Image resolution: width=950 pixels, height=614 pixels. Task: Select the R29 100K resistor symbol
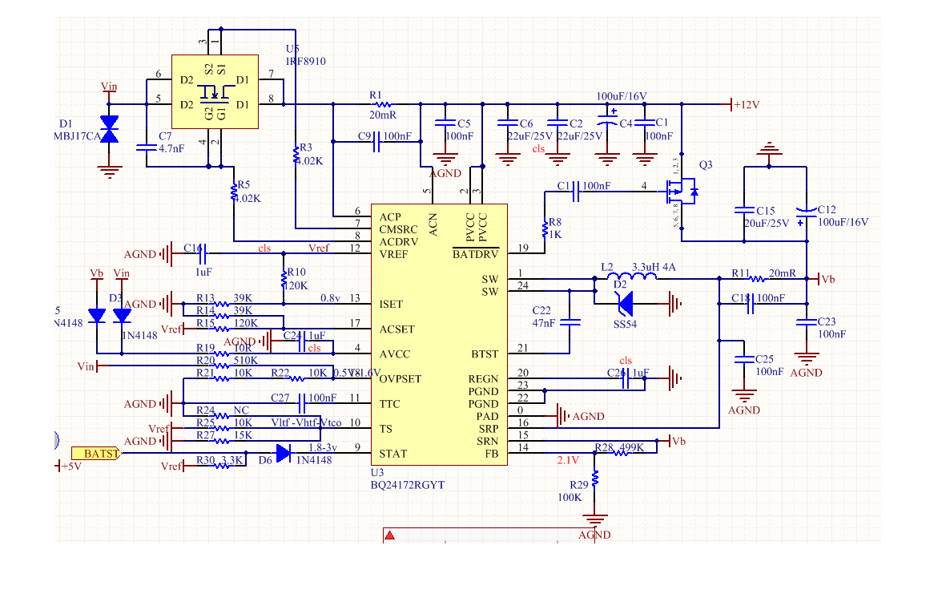[x=595, y=479]
